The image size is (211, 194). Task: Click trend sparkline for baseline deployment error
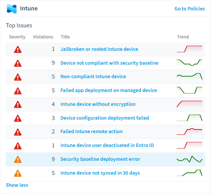190,159
